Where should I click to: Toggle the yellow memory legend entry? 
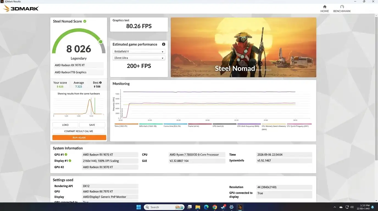click(x=274, y=126)
